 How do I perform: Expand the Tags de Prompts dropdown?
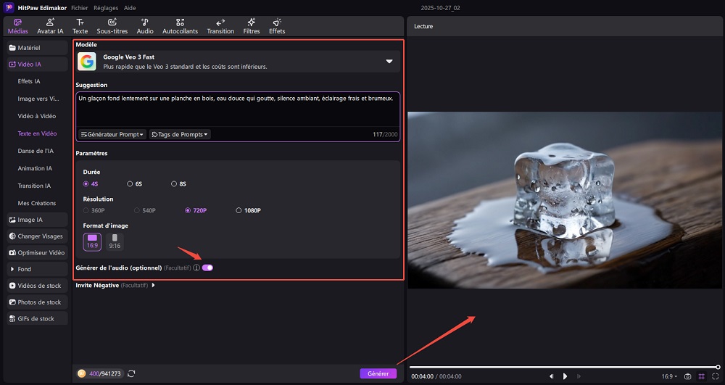(180, 134)
